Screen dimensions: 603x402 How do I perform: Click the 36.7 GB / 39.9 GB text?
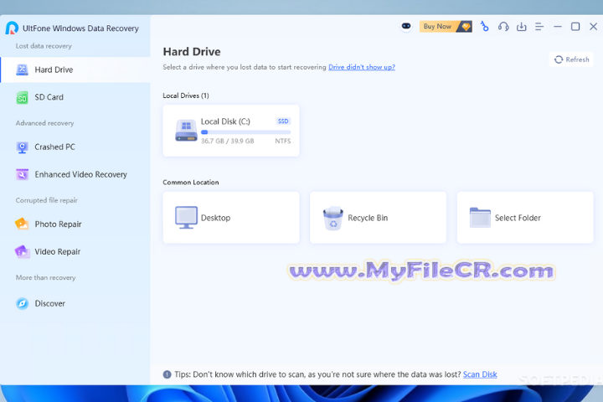(x=227, y=142)
